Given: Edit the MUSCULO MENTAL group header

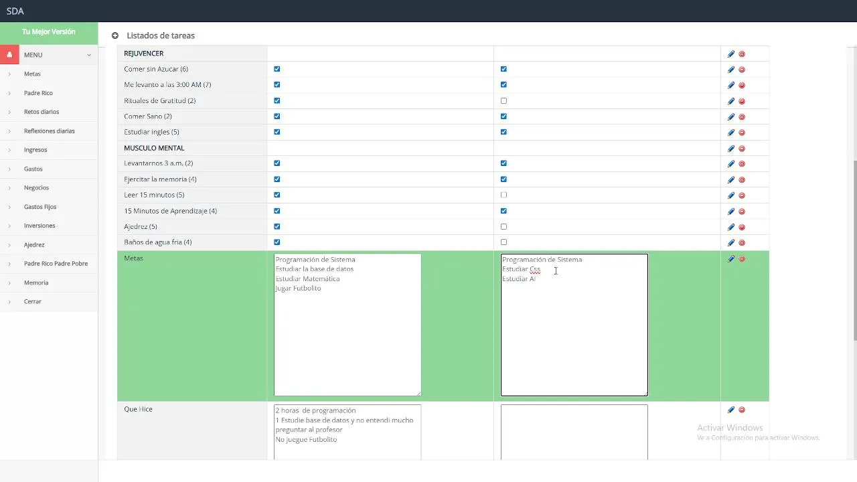Looking at the screenshot, I should click(731, 149).
